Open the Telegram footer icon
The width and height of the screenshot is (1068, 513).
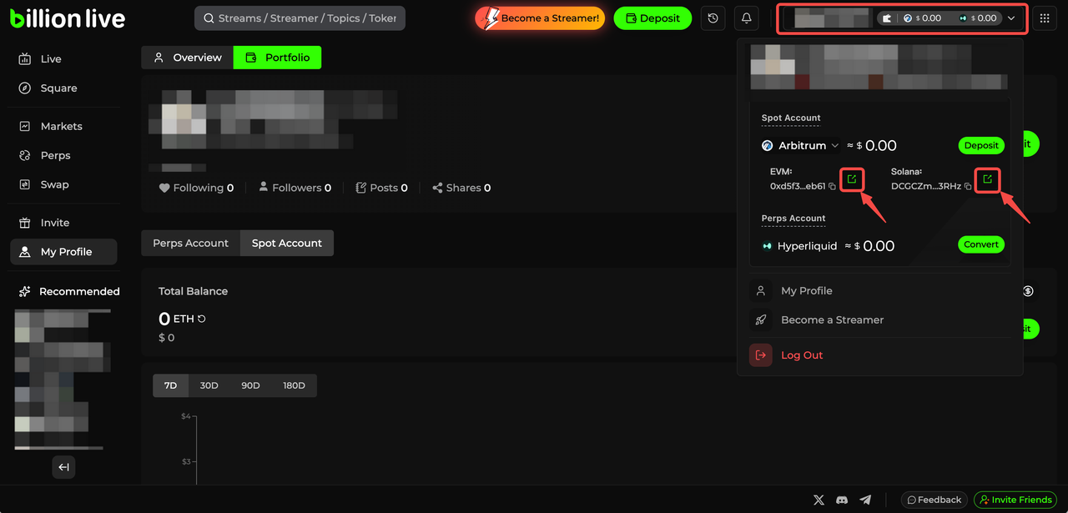(x=865, y=500)
